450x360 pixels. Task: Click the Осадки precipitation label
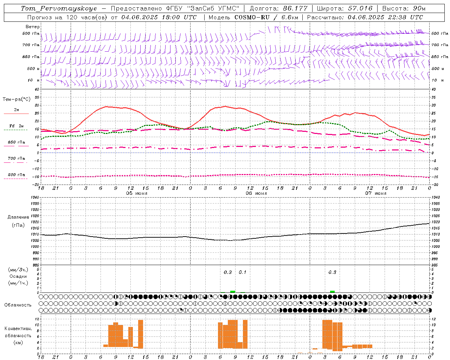pos(18,276)
